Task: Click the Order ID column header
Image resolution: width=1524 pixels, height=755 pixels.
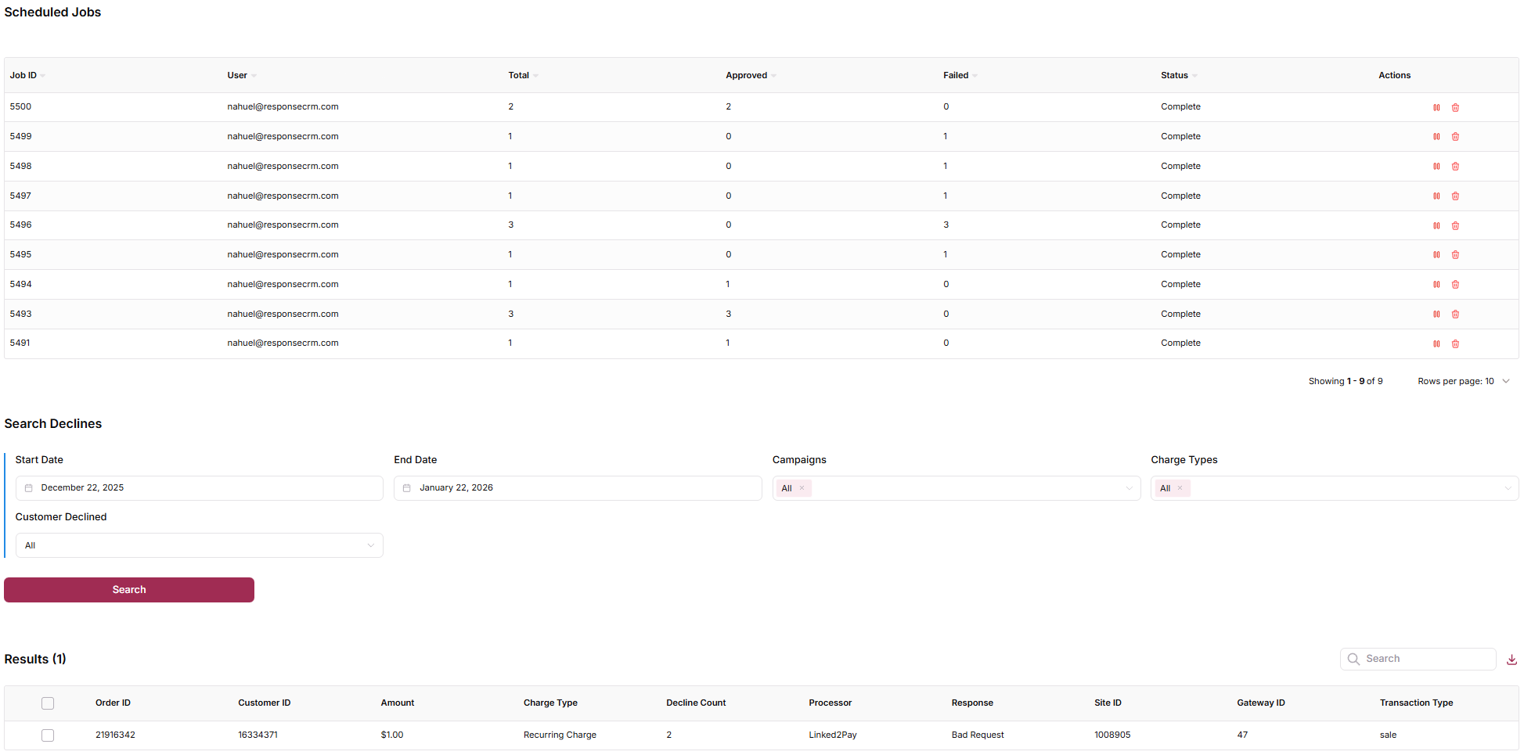Action: pos(113,703)
